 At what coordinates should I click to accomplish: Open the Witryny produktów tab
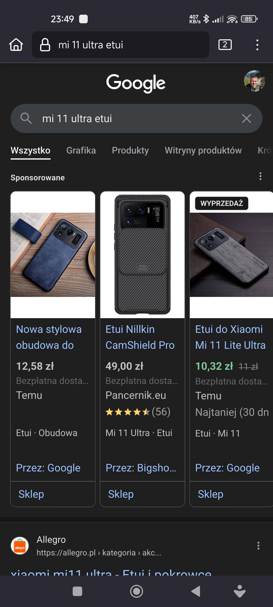203,150
